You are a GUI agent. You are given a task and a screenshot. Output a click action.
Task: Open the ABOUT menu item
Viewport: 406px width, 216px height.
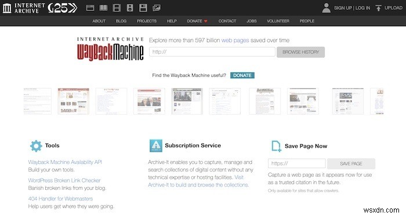pos(99,21)
